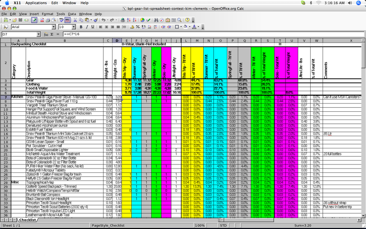
Task: Save the spreadsheet with the Save icon
Action: (20, 20)
